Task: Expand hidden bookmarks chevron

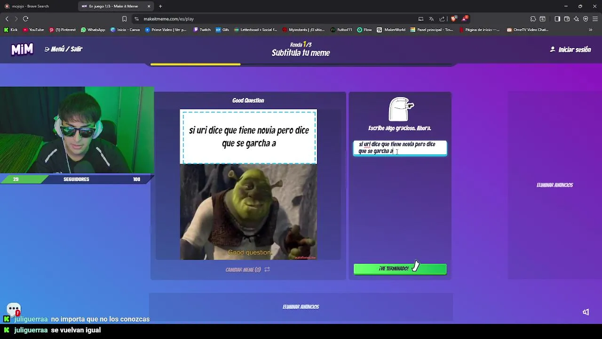Action: tap(590, 30)
